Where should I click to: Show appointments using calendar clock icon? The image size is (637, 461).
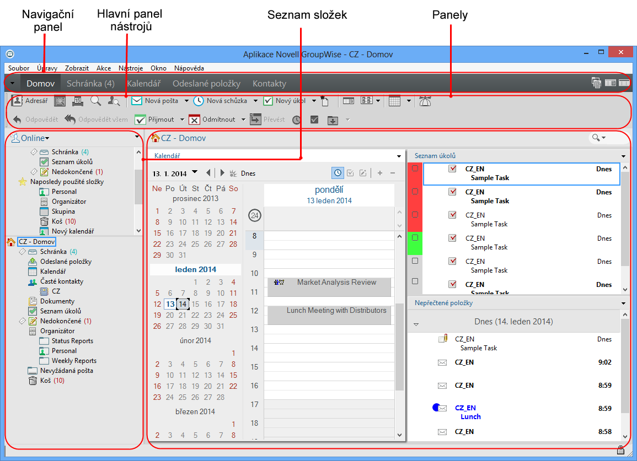(338, 173)
